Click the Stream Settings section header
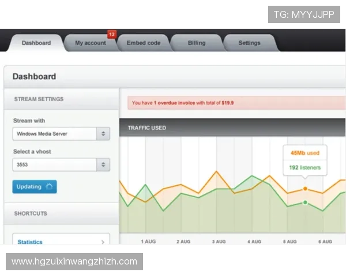Viewport: 346px width, 276px height. (x=39, y=99)
